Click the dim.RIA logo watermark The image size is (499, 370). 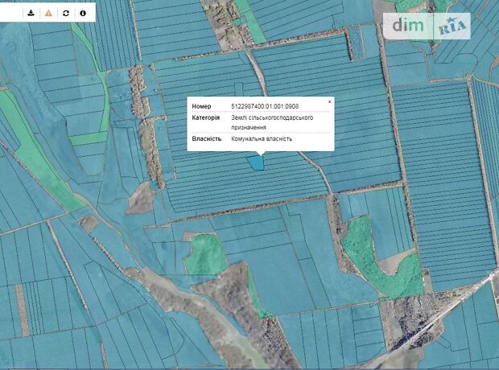431,26
